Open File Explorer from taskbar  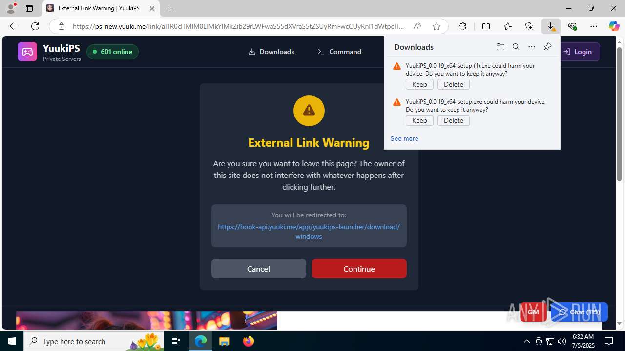[x=225, y=341]
